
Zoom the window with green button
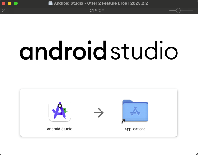(16, 3)
